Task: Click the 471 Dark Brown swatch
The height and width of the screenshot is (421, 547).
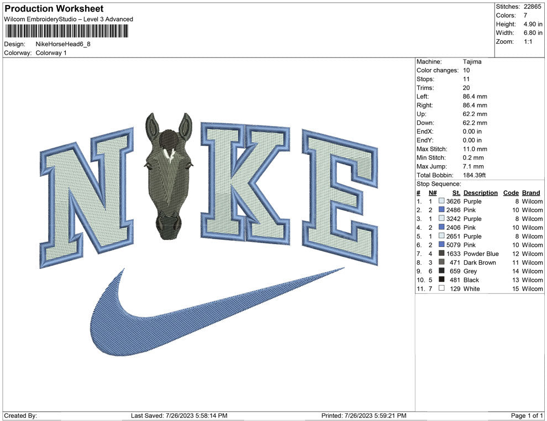Action: click(441, 262)
